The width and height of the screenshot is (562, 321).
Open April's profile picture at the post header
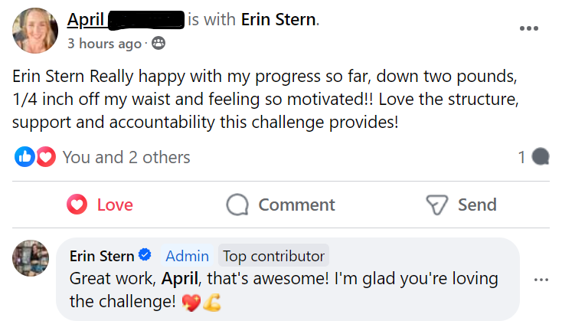pos(33,31)
